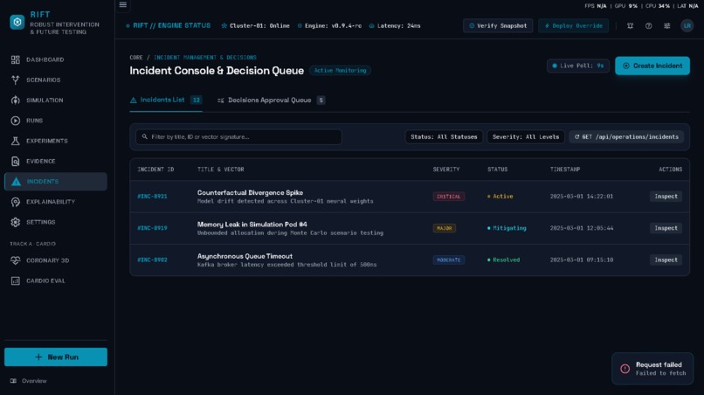Viewport: 704px width, 395px height.
Task: Click Verify Snapshot button
Action: [498, 25]
